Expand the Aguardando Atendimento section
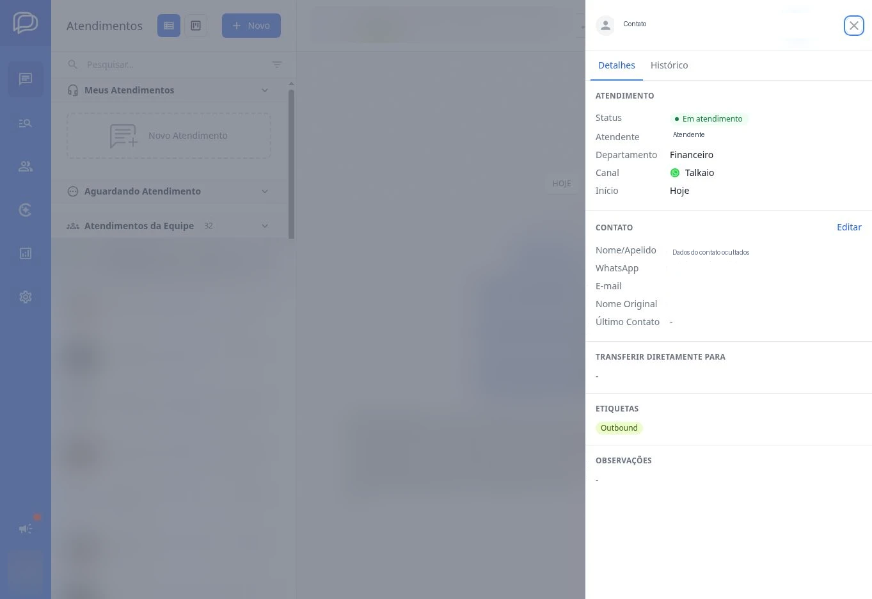The height and width of the screenshot is (599, 872). coord(265,191)
